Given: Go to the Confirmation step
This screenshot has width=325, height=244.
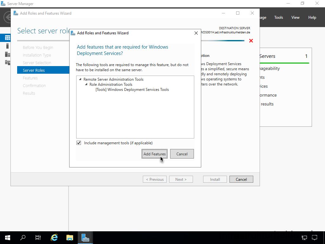Looking at the screenshot, I should 34,85.
